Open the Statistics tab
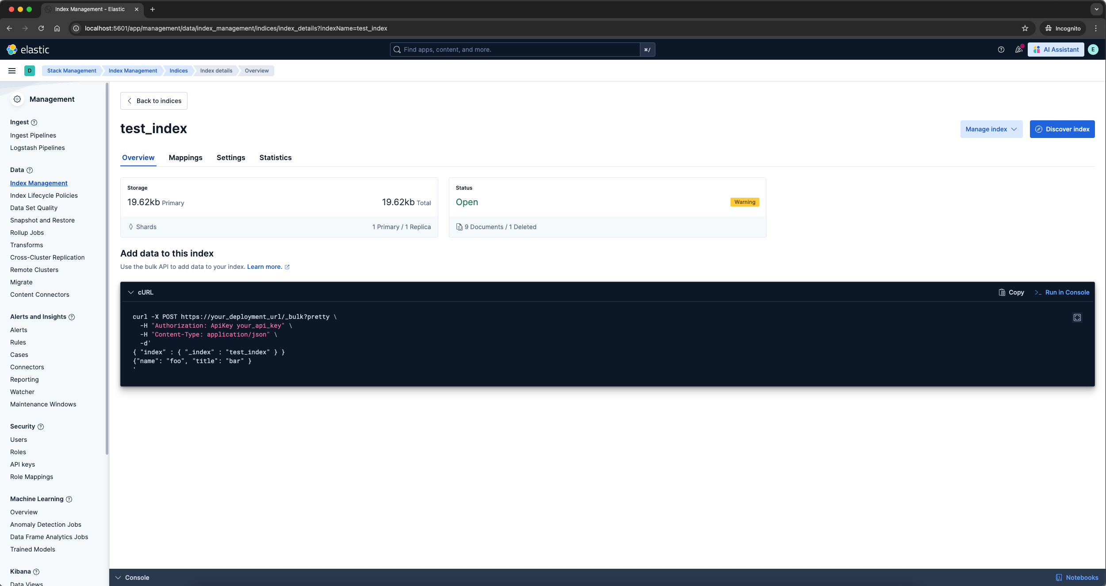Image resolution: width=1106 pixels, height=586 pixels. point(275,157)
